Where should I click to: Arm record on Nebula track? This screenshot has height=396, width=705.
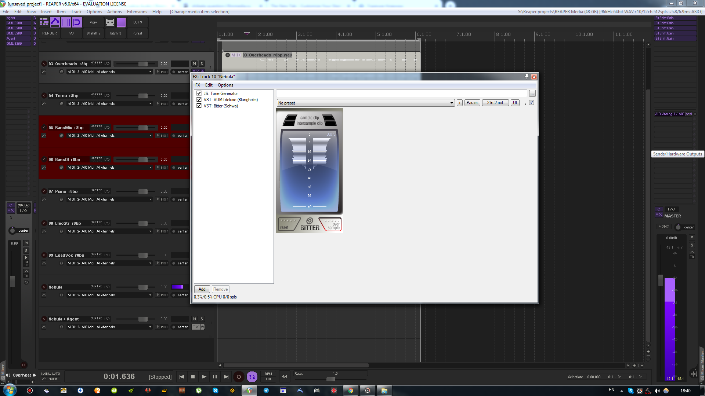pos(44,287)
